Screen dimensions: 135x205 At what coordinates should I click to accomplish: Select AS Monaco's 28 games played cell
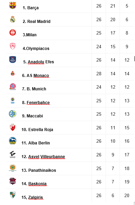(x=99, y=74)
